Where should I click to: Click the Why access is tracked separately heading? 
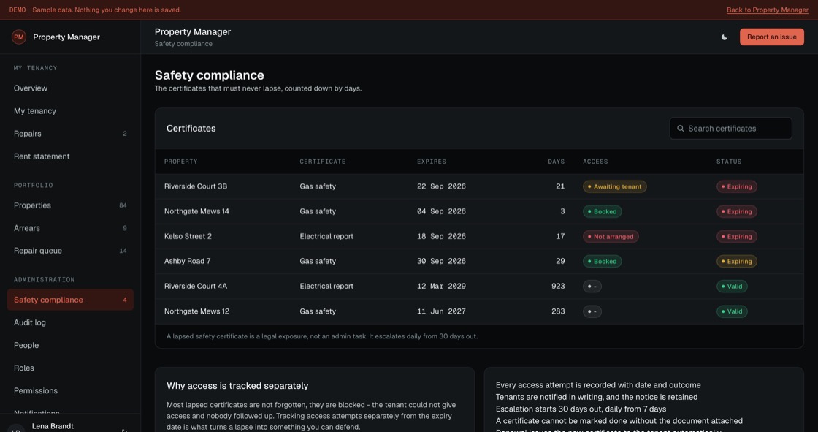tap(237, 386)
